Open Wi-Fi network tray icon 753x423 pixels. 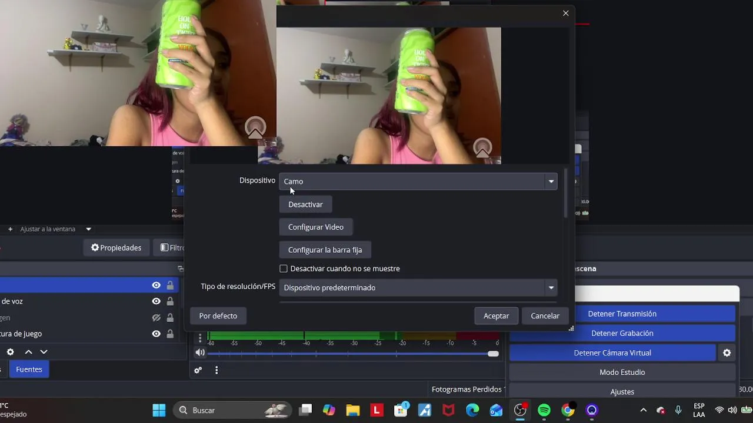(x=719, y=410)
